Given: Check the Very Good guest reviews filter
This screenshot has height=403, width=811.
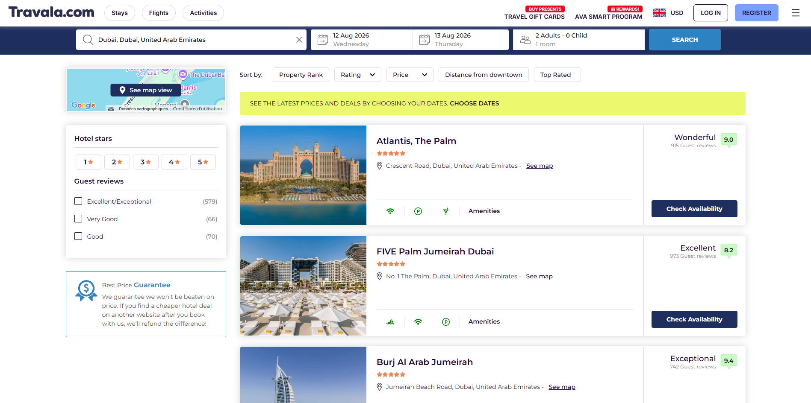Looking at the screenshot, I should (78, 219).
